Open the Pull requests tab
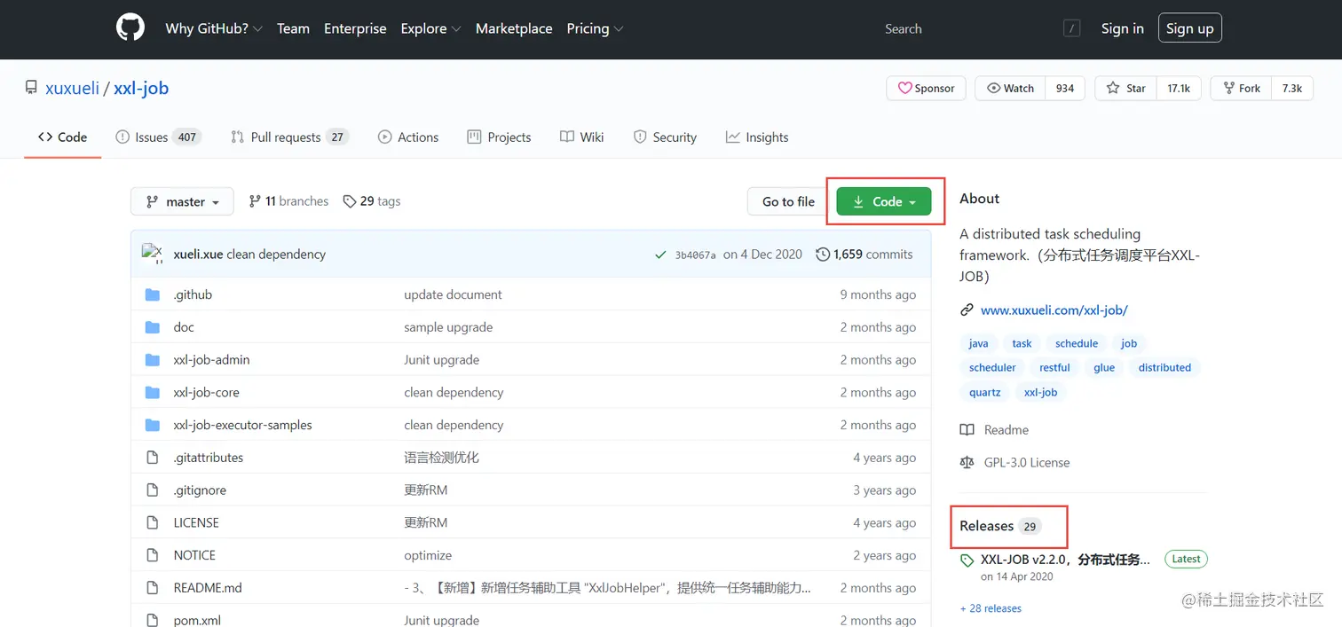This screenshot has height=627, width=1342. point(289,137)
